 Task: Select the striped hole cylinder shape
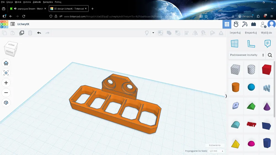(251, 69)
